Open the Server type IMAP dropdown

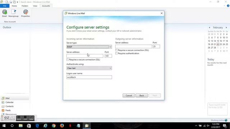pos(89,47)
